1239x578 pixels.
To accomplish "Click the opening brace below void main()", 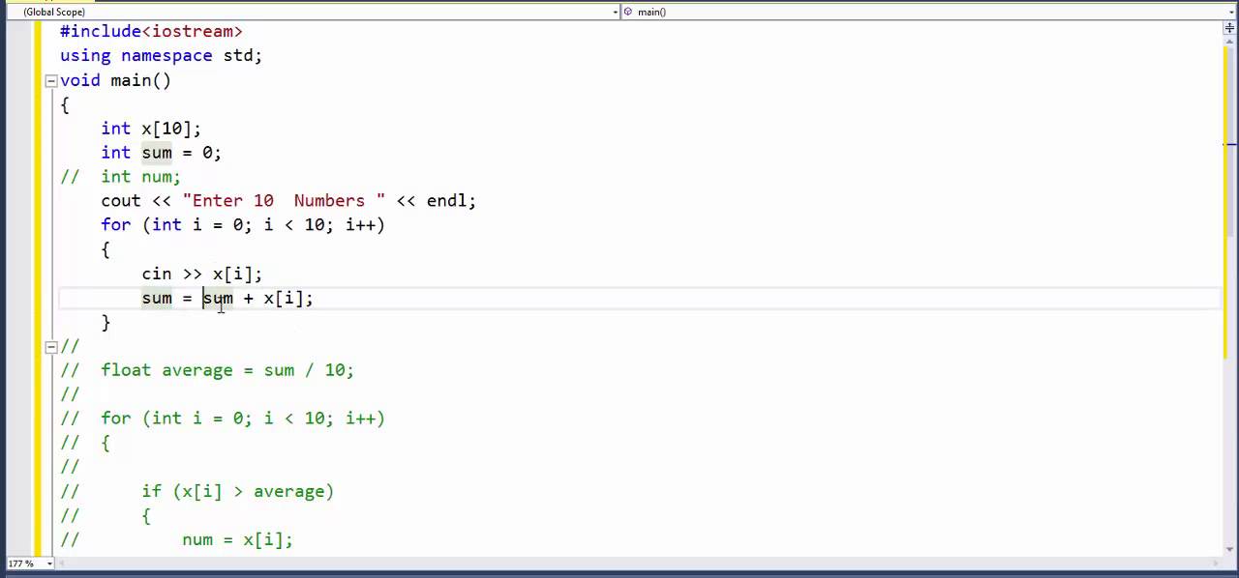I will (x=65, y=104).
